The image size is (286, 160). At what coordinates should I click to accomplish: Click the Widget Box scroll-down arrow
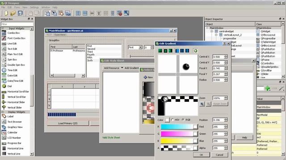pos(32,154)
